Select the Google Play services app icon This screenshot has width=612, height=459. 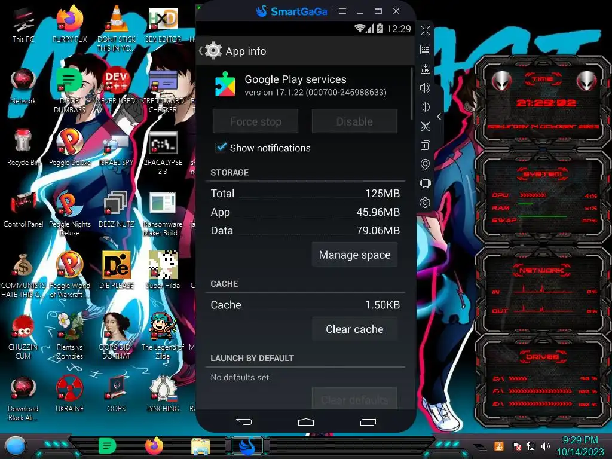(225, 84)
